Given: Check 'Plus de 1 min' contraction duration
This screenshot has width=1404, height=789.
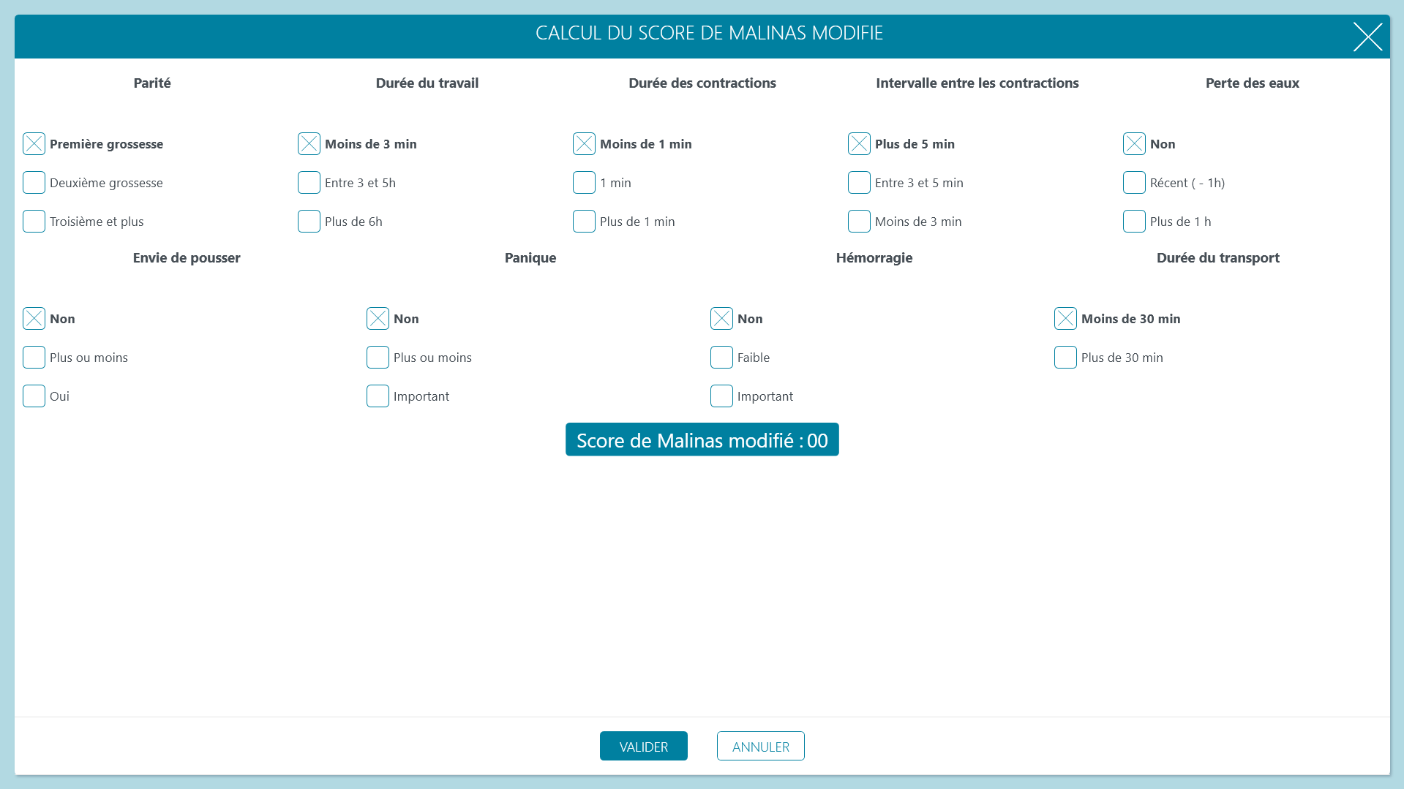Looking at the screenshot, I should (584, 222).
